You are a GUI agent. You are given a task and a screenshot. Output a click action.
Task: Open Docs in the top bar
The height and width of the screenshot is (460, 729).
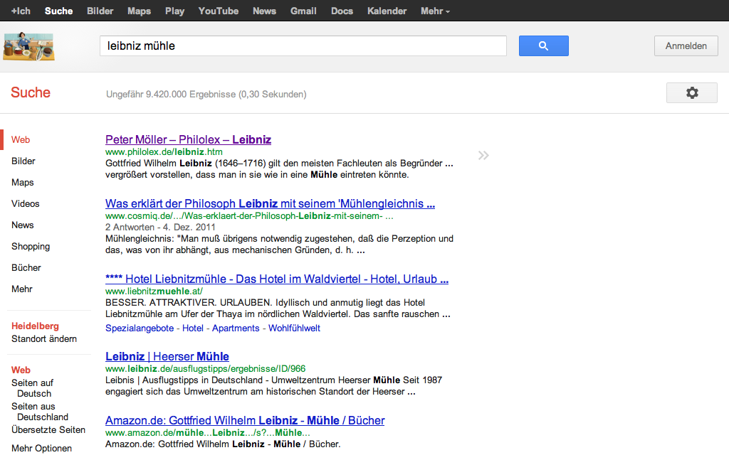coord(342,11)
